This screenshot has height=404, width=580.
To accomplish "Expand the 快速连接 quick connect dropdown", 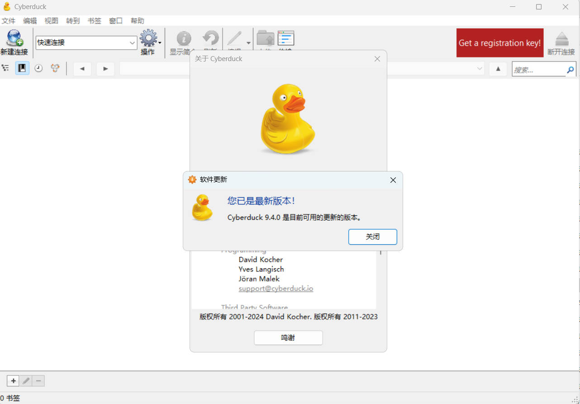I will click(132, 43).
